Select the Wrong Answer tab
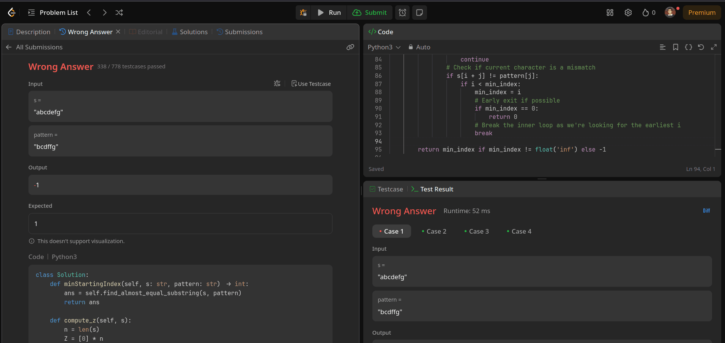The height and width of the screenshot is (343, 725). (x=86, y=32)
